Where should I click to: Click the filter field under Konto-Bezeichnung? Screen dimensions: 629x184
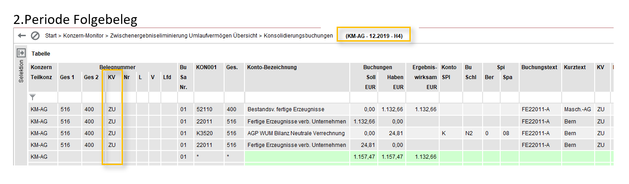click(296, 97)
